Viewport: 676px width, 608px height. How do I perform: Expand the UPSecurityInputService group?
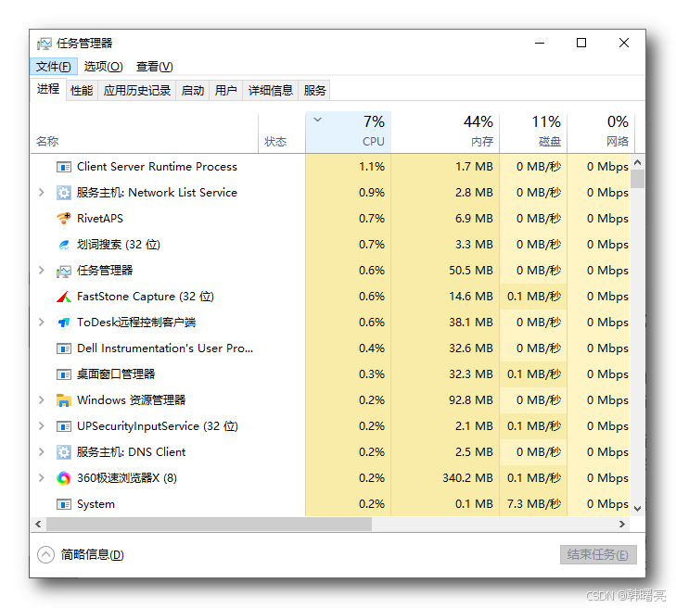click(x=42, y=426)
